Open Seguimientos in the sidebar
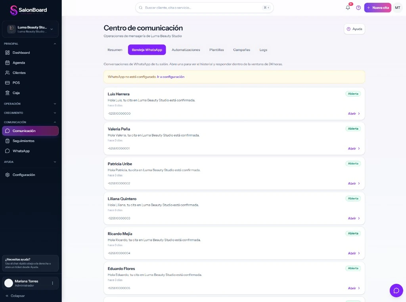The height and width of the screenshot is (302, 406). click(x=30, y=141)
